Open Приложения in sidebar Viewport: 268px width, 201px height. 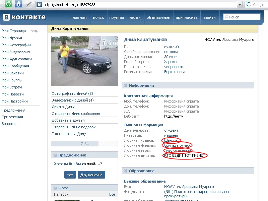tap(12, 117)
